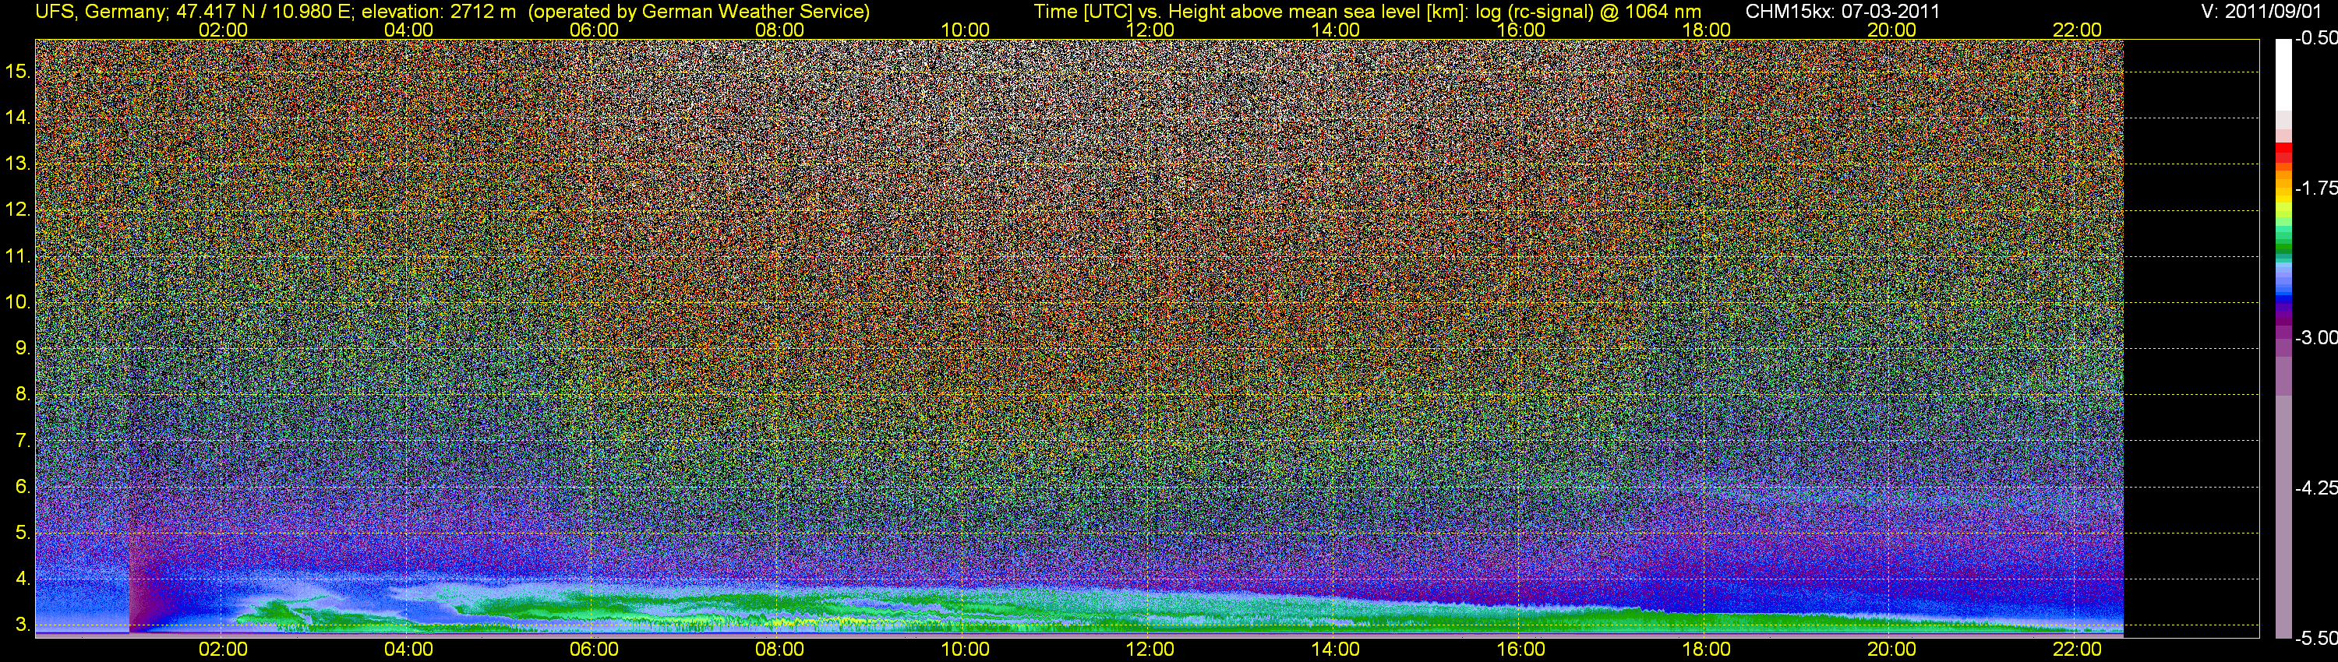The width and height of the screenshot is (2338, 662).
Task: Click the 'log (rc-signal) @ 1064 nm' label
Action: click(1588, 12)
